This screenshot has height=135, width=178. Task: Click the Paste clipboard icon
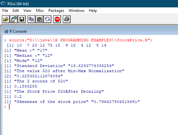click(39, 19)
